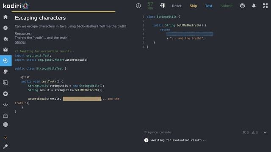The width and height of the screenshot is (271, 152).
Task: Open the star badge sidebar icon
Action: click(x=6, y=94)
